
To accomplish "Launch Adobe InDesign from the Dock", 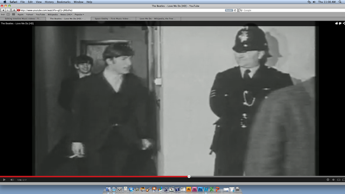I will pyautogui.click(x=195, y=189).
